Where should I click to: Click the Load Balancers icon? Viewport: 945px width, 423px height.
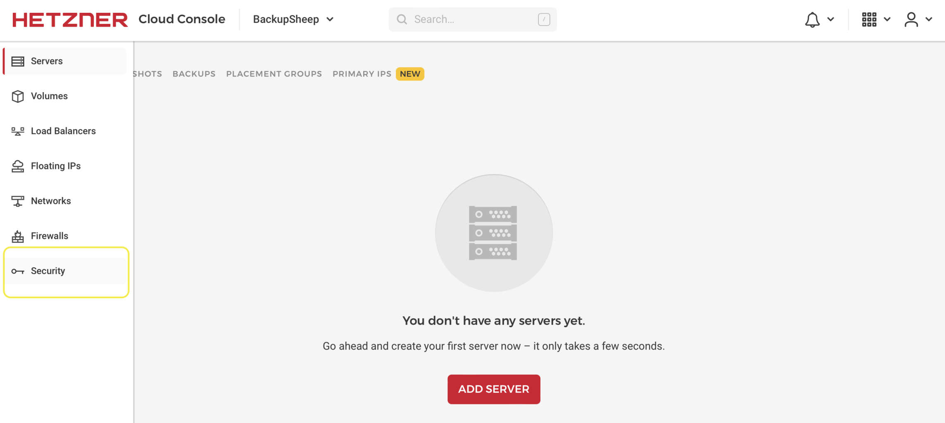click(x=18, y=131)
